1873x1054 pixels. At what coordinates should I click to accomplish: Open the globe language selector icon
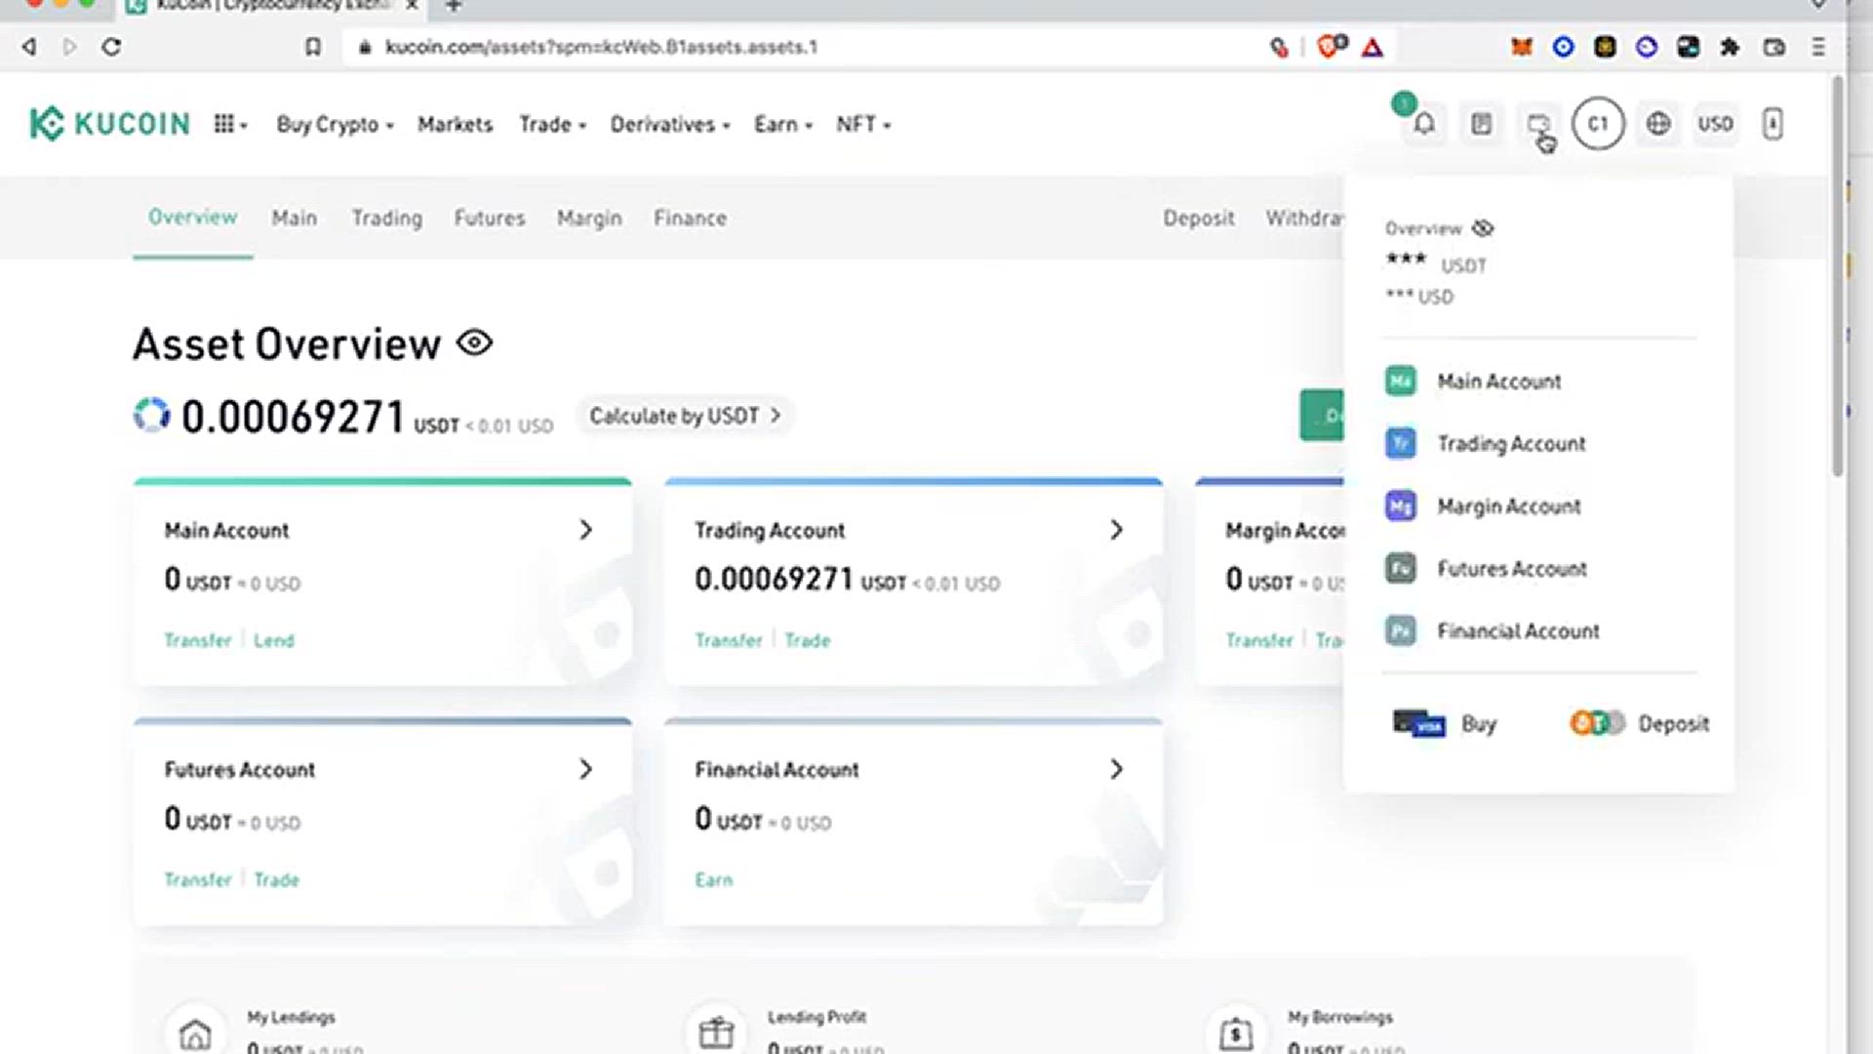[1657, 124]
